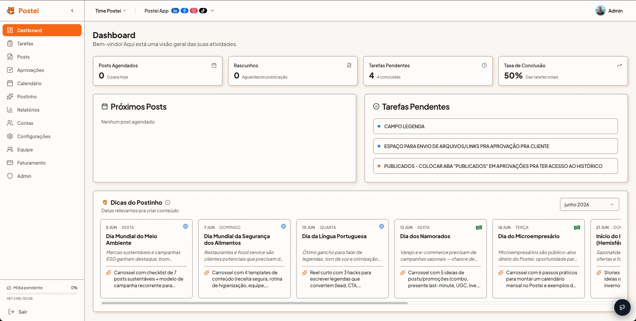636x321 pixels.
Task: Click the Contas people icon
Action: pos(10,123)
